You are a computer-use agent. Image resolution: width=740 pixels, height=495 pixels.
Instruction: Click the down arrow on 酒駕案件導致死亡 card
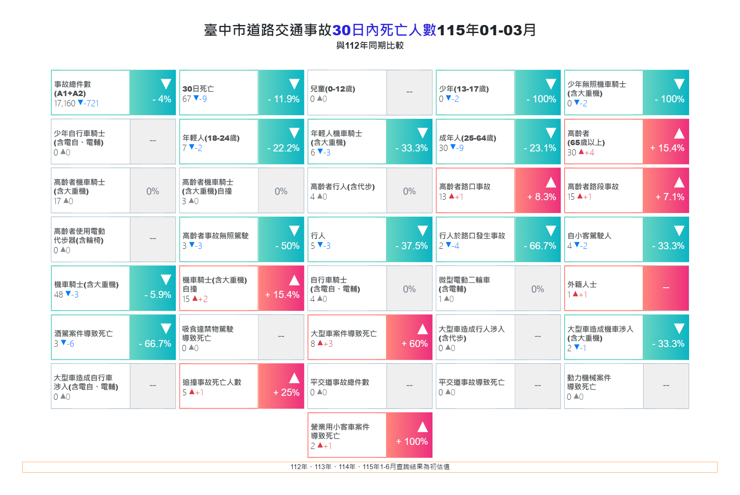[x=166, y=329]
